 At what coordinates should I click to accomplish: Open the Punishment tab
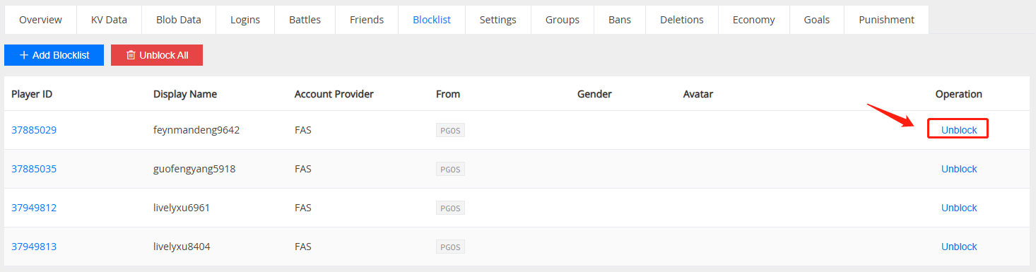(x=886, y=20)
